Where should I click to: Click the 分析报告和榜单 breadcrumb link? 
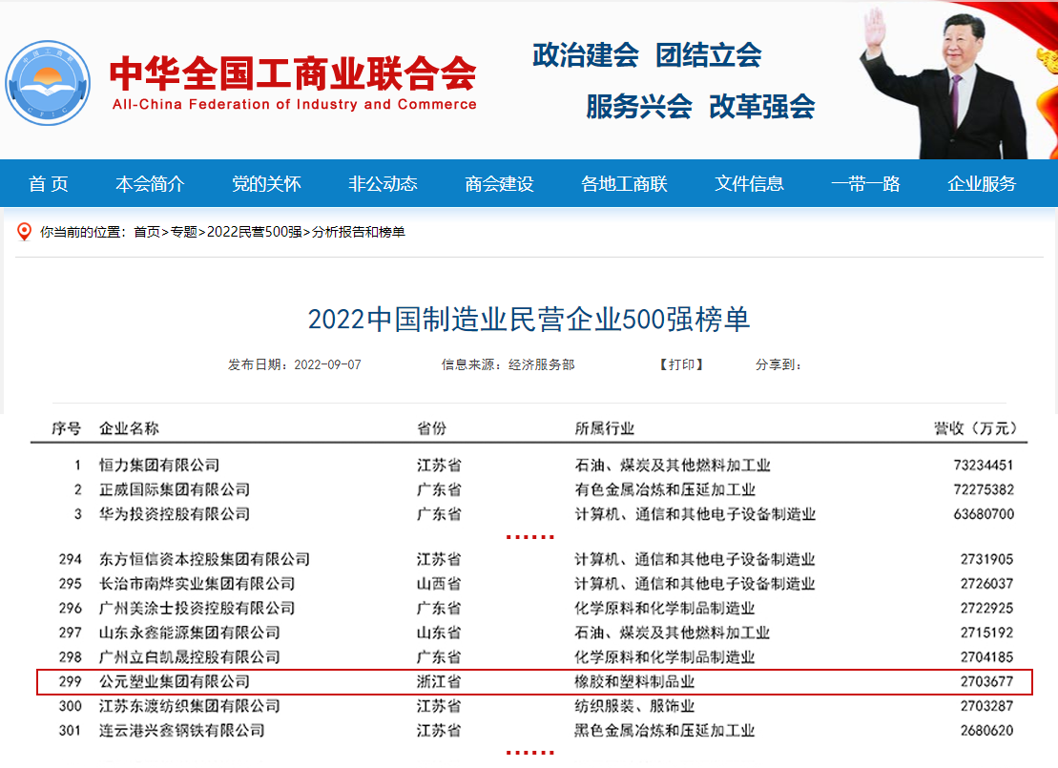click(x=359, y=232)
